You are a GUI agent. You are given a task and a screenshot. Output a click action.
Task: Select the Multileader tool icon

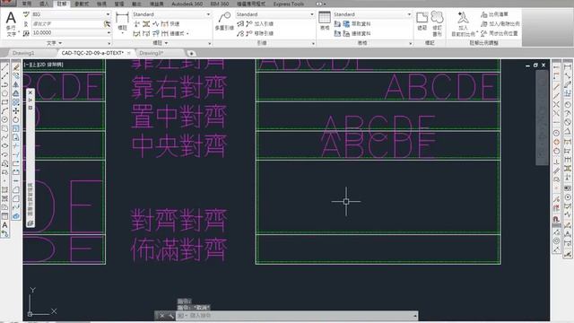pyautogui.click(x=224, y=18)
